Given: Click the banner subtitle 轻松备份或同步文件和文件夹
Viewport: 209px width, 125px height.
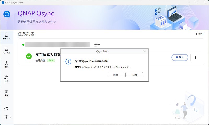Looking at the screenshot, I should tap(37, 22).
